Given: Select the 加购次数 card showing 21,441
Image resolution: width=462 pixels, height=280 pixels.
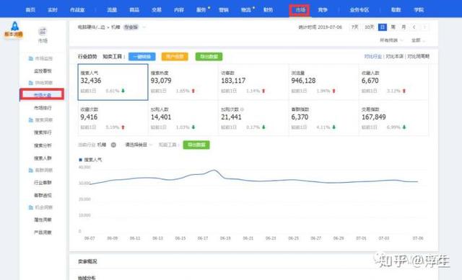Looking at the screenshot, I should coord(253,118).
